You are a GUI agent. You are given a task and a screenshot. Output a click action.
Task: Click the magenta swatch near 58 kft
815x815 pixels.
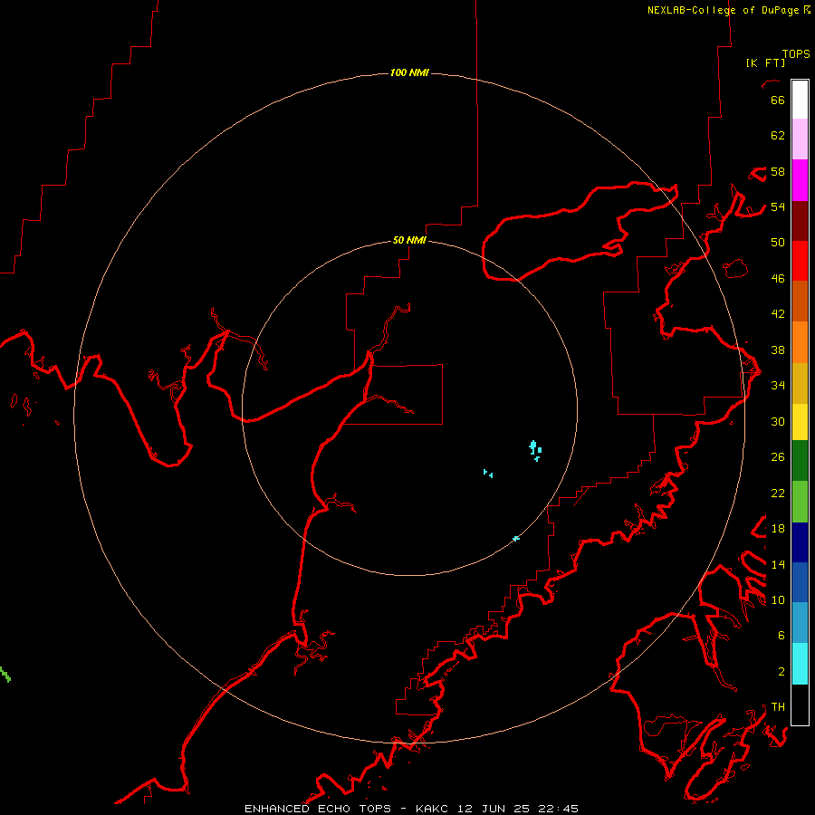coord(800,180)
